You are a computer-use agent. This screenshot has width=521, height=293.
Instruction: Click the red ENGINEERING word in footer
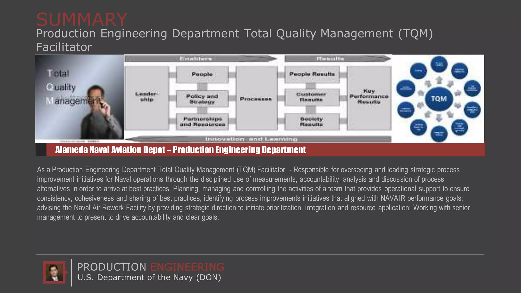(187, 267)
